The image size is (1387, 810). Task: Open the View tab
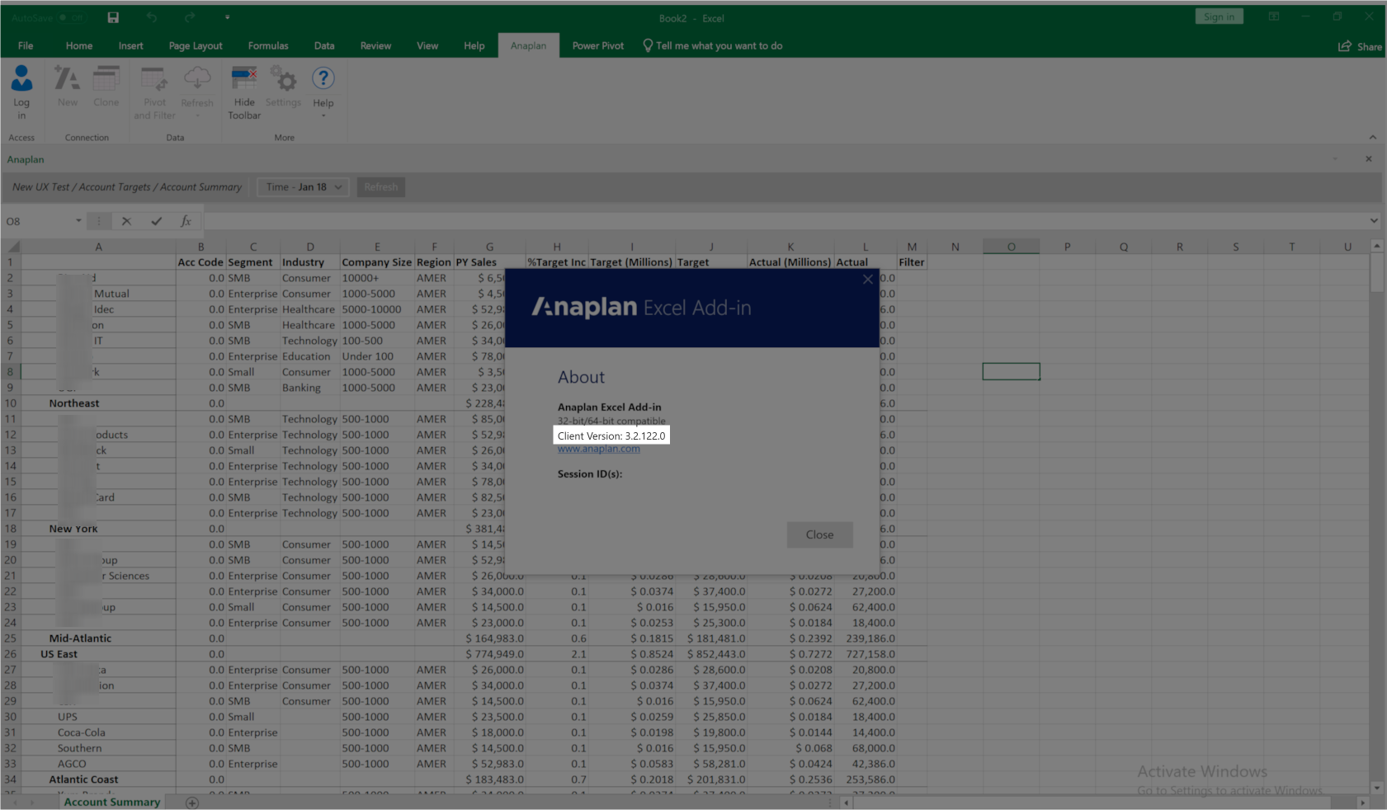tap(427, 46)
